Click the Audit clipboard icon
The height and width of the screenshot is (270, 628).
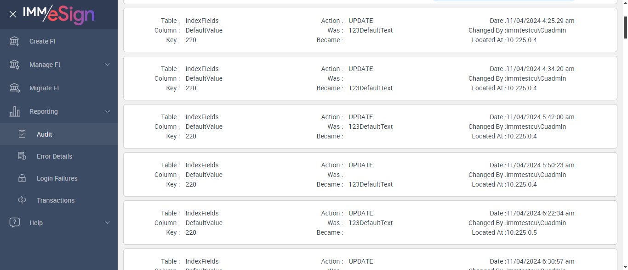click(x=22, y=134)
